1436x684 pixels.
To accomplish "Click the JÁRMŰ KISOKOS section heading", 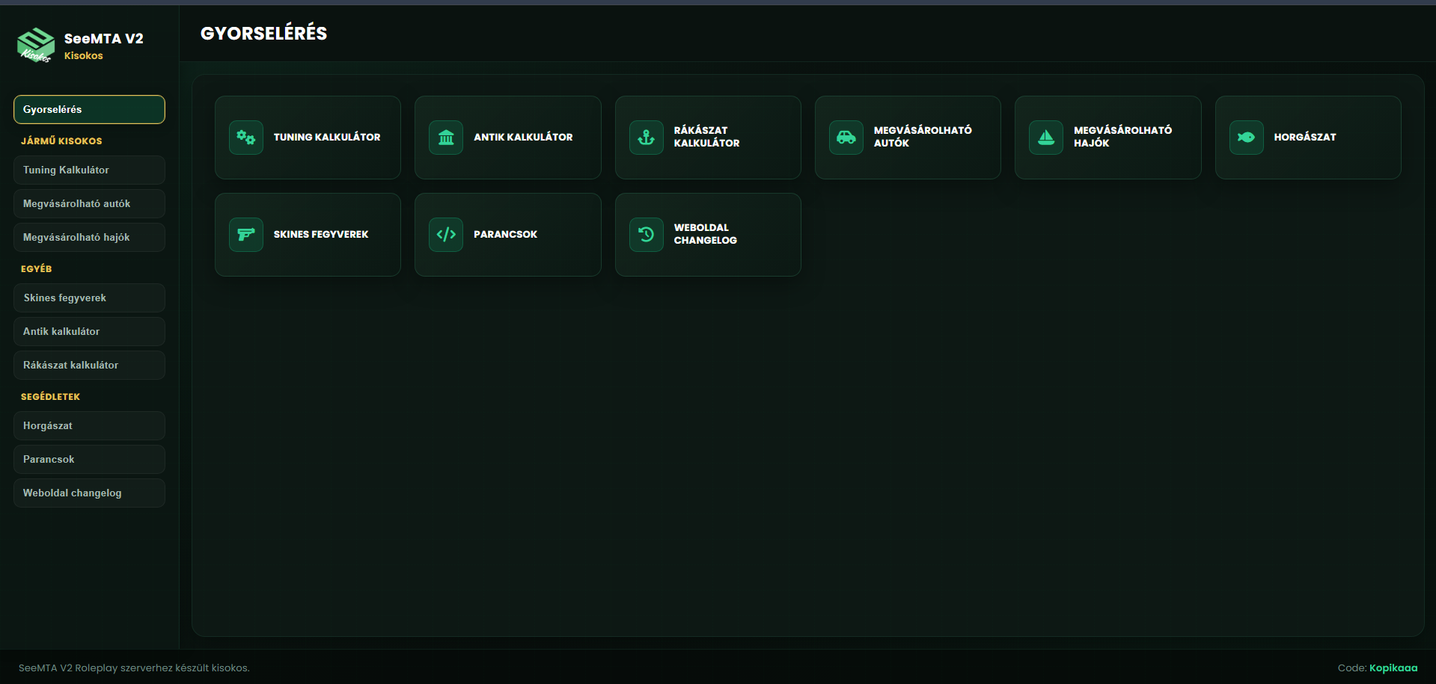I will pos(61,141).
